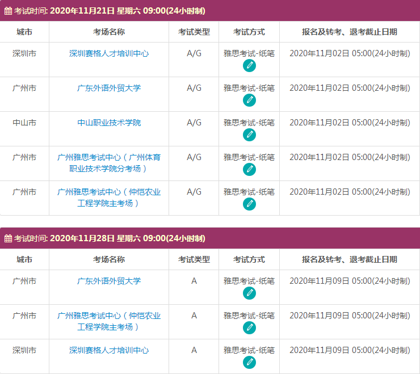Open 广州雅思考试中心（广州体育职业技术学院分考场）link
Image resolution: width=420 pixels, height=374 pixels.
(x=109, y=163)
